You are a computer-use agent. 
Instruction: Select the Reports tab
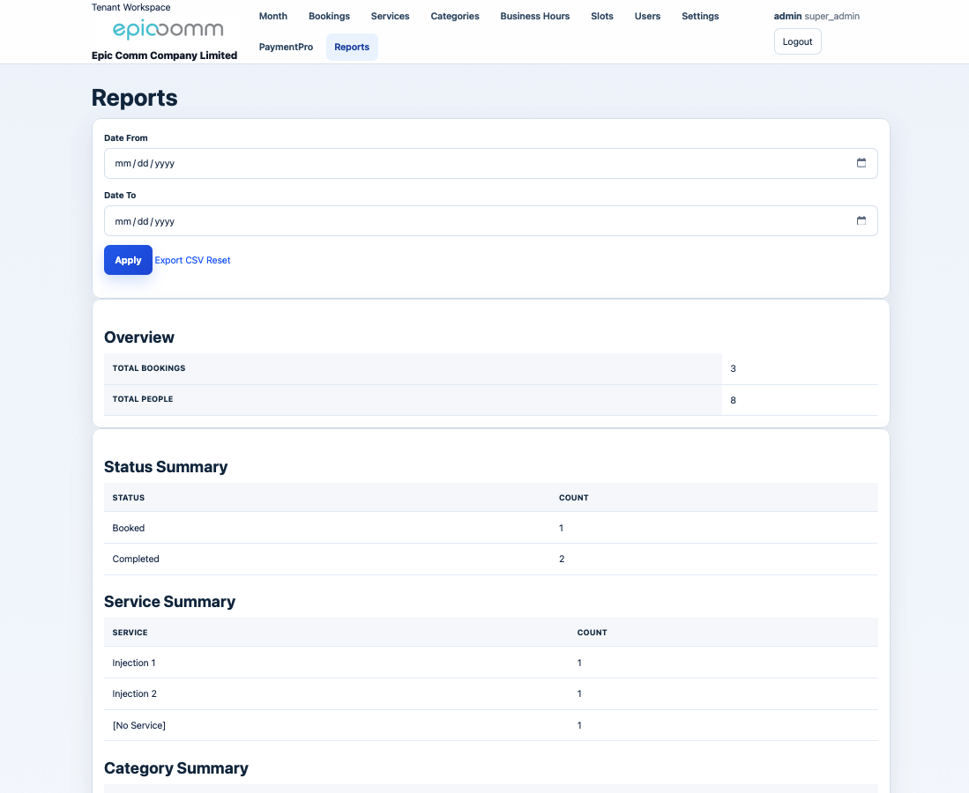[352, 47]
